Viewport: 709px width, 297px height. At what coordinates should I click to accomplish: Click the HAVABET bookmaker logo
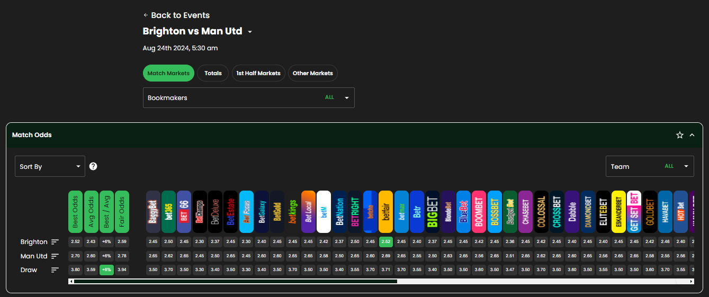pos(665,212)
